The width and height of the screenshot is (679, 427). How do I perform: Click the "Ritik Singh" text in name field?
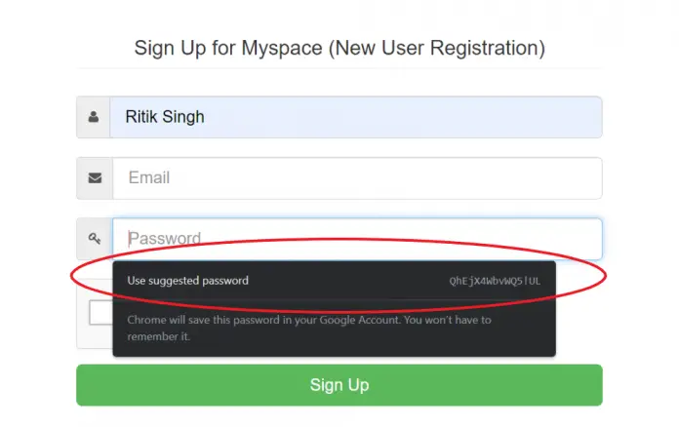coord(165,117)
